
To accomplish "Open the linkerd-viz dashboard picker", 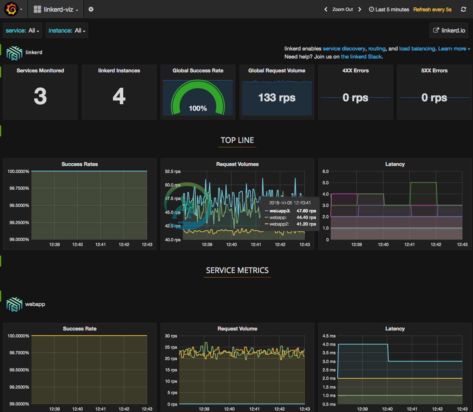I will point(56,10).
